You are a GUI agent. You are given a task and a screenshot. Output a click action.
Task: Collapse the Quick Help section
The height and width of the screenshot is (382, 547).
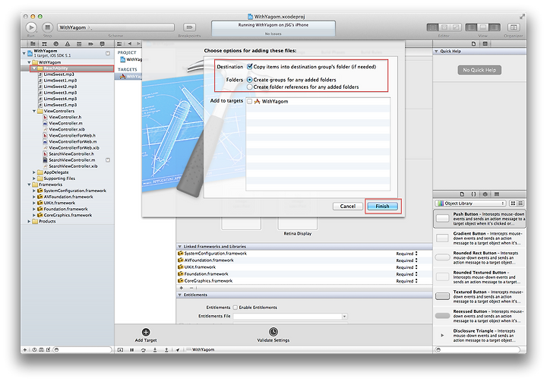(436, 51)
